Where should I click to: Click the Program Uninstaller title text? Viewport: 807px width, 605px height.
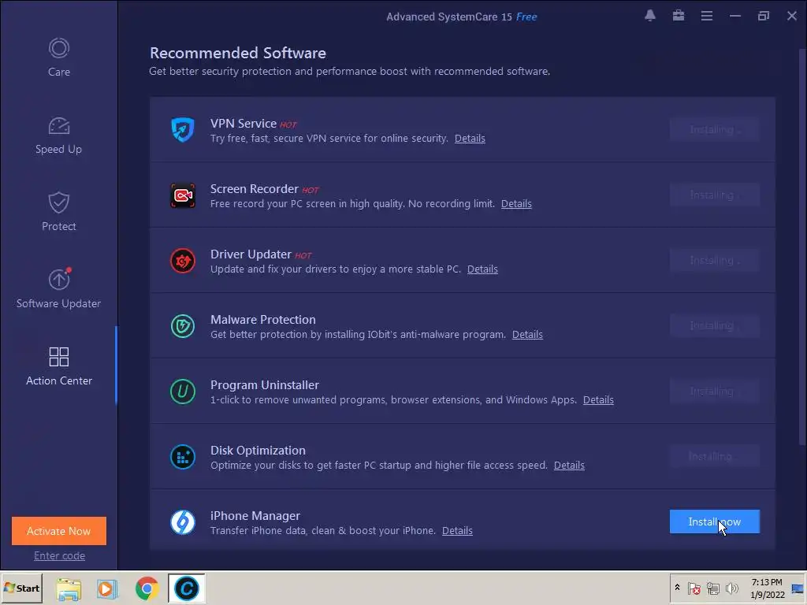click(265, 384)
